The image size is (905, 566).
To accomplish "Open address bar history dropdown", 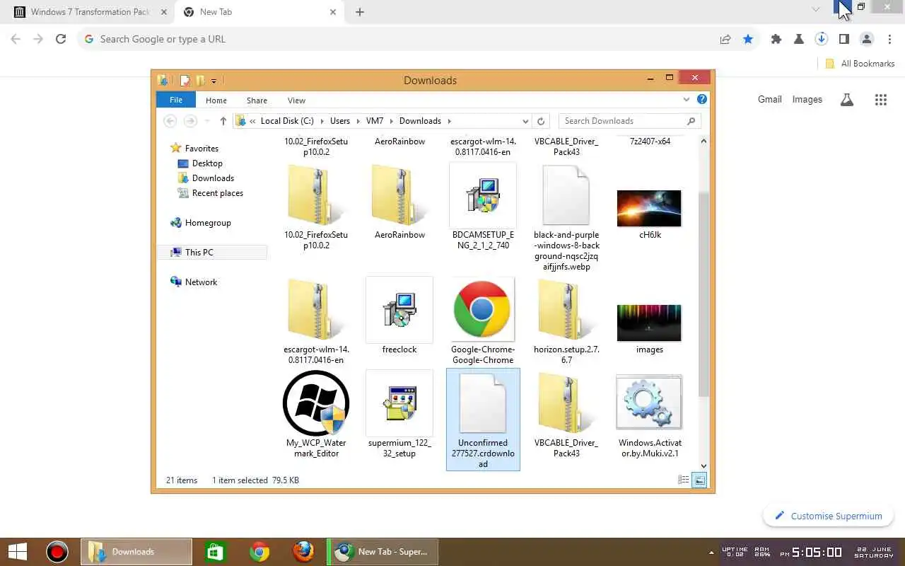I will (x=525, y=121).
